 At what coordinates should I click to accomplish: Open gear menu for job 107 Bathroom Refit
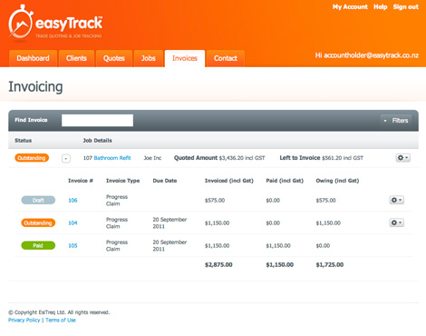(x=402, y=158)
